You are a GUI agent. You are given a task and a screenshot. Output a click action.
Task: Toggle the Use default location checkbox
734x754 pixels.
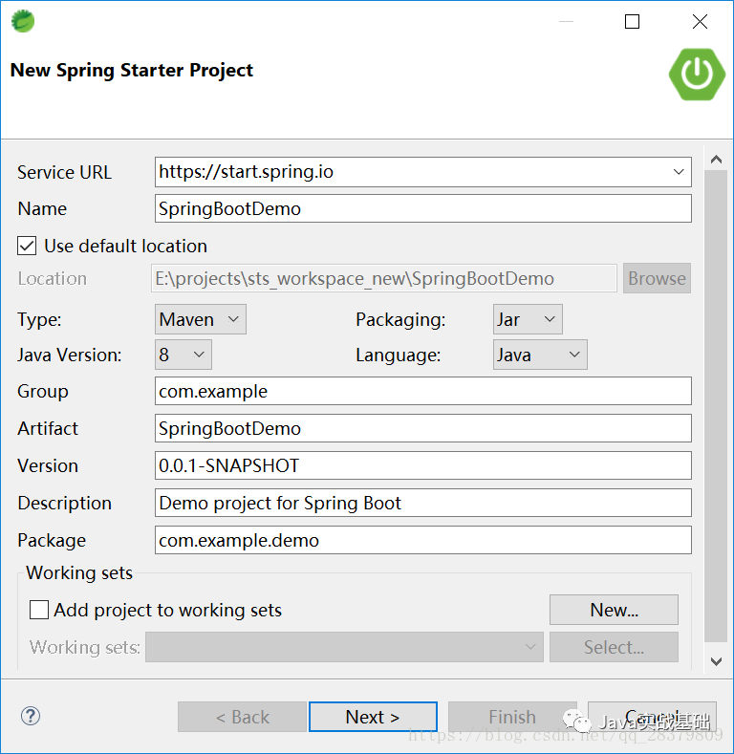tap(27, 246)
